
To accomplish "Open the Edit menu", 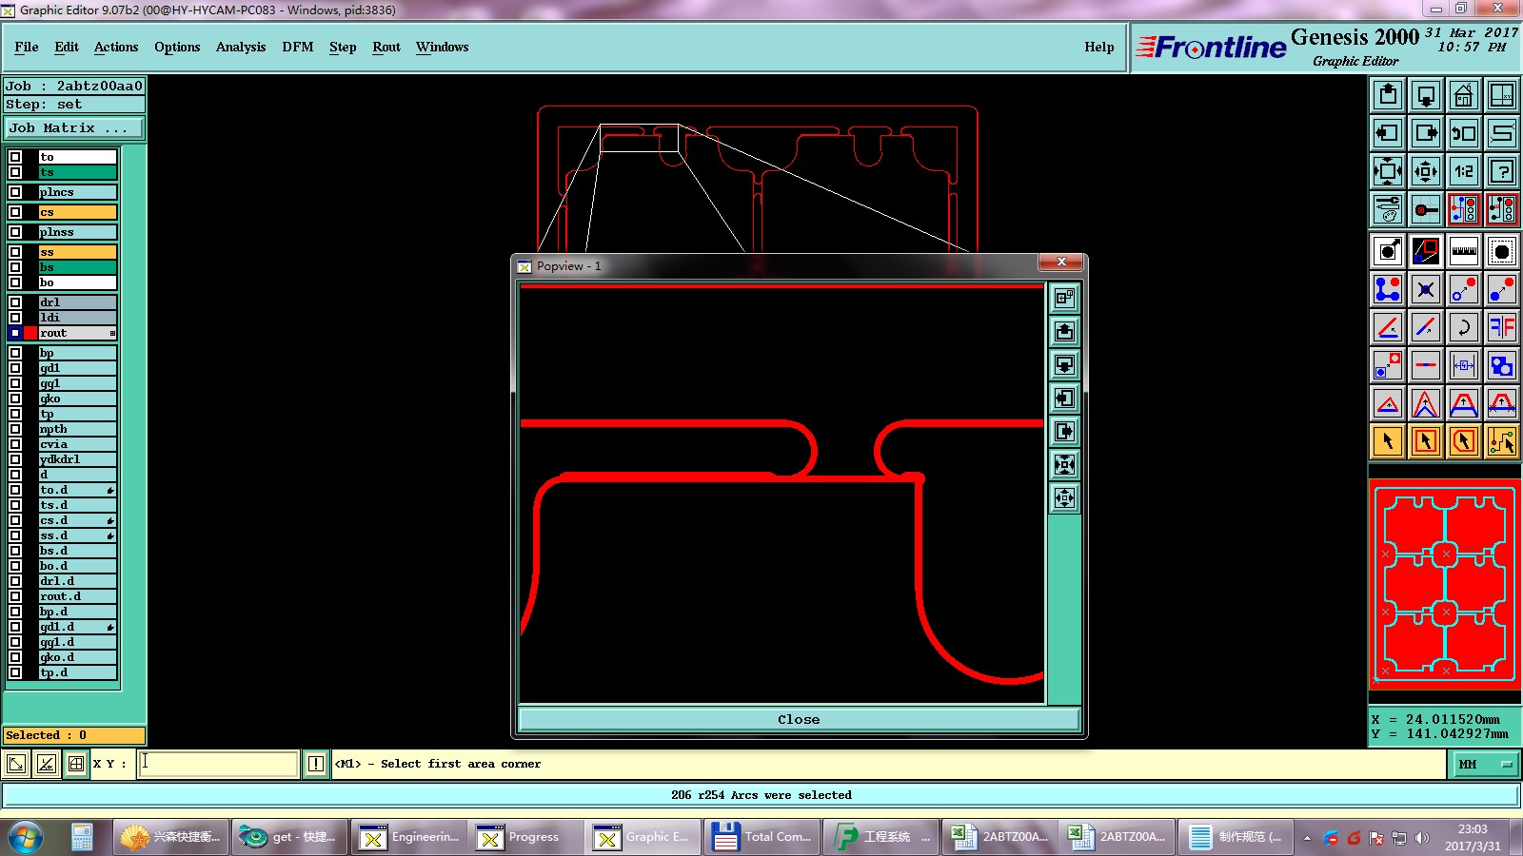I will (x=67, y=47).
